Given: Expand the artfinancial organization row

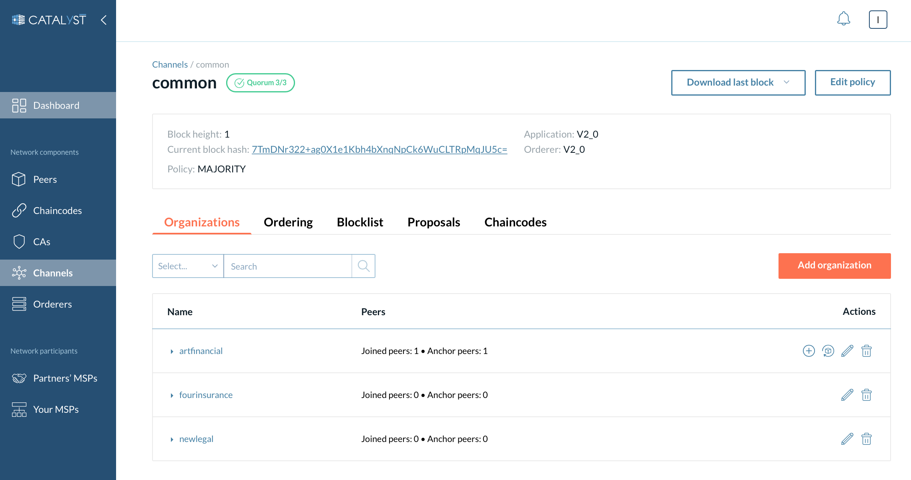Looking at the screenshot, I should pos(172,351).
